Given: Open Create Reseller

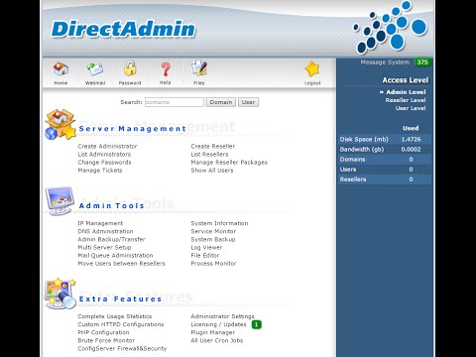Looking at the screenshot, I should [x=213, y=146].
